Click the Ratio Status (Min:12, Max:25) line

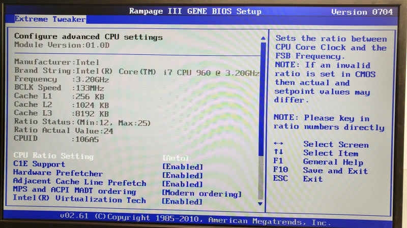[82, 122]
